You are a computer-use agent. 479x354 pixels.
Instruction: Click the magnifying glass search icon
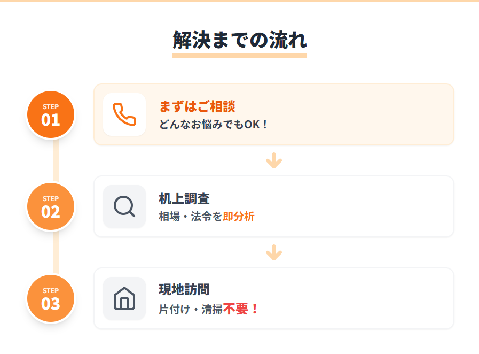(x=124, y=206)
